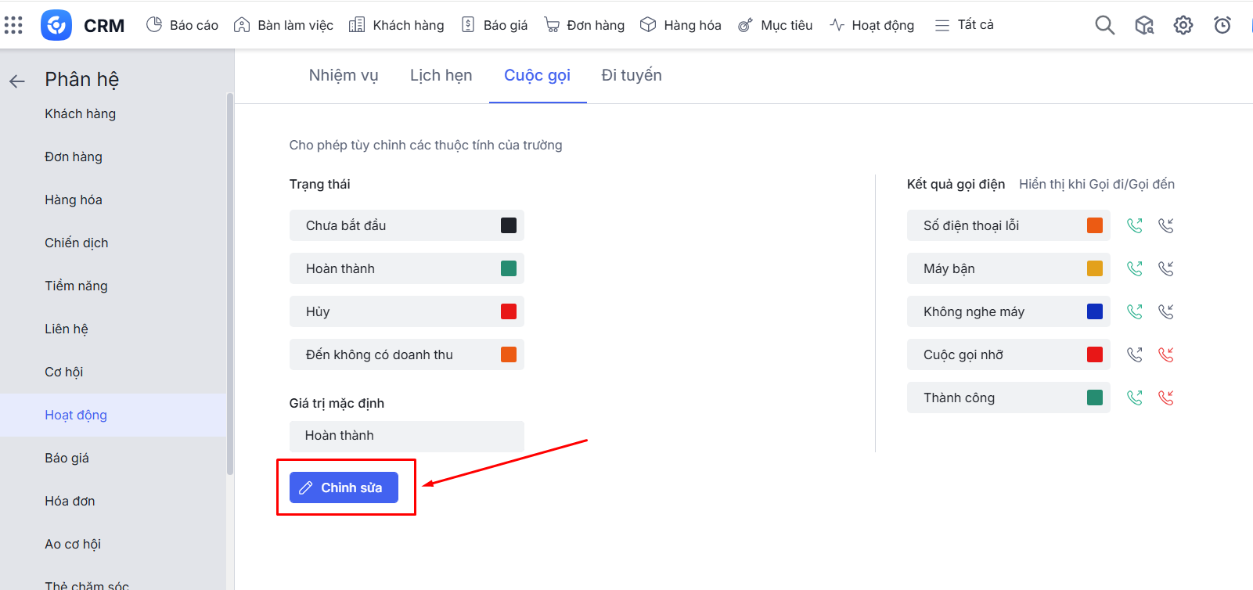1253x590 pixels.
Task: Switch to the Nhiệm vụ tab
Action: [x=343, y=75]
